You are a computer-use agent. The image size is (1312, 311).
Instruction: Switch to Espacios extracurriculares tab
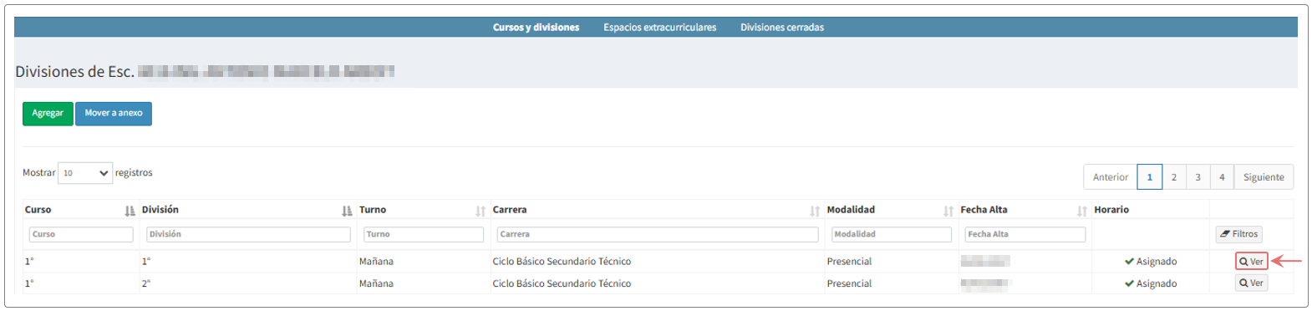[660, 28]
